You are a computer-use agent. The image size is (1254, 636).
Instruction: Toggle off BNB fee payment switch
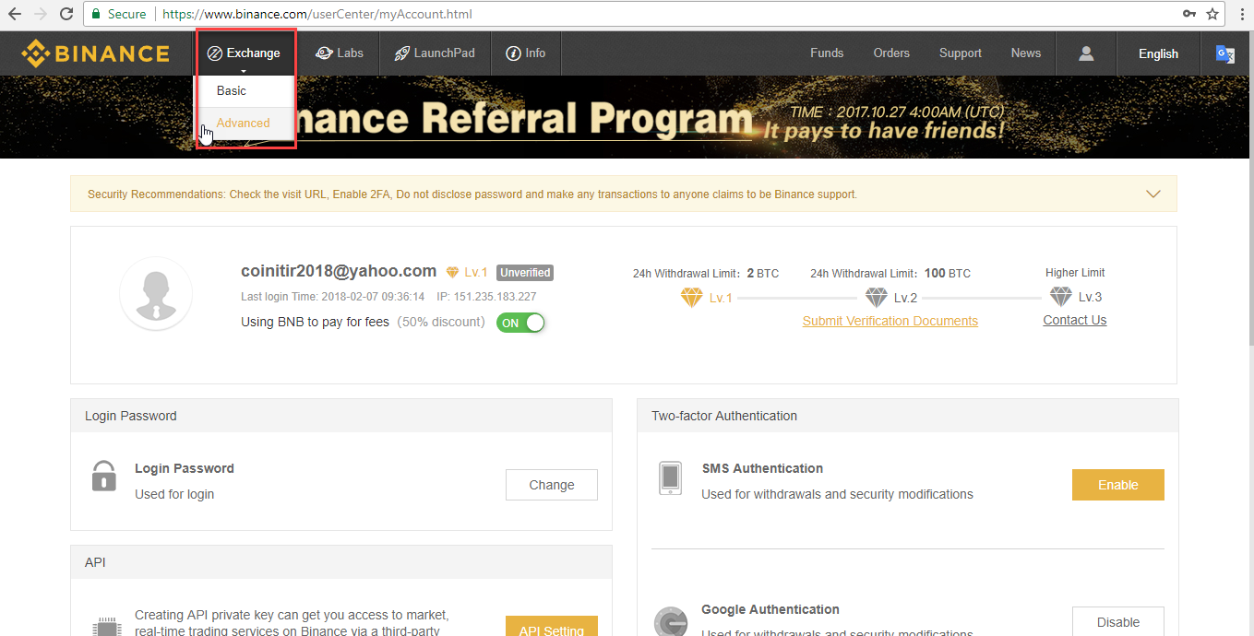click(x=520, y=323)
